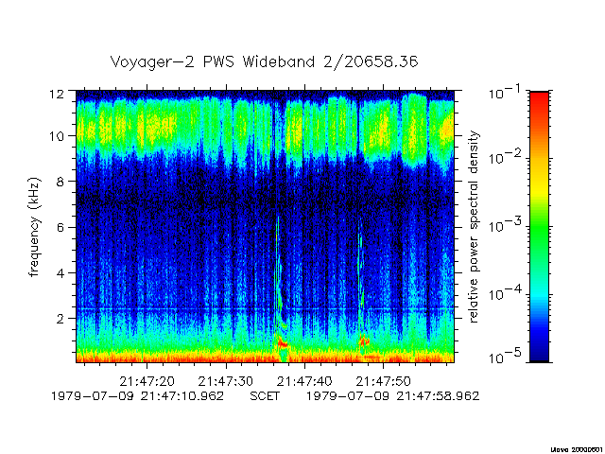
Task: Click the 2 kHz frequency tick label
Action: coord(60,319)
